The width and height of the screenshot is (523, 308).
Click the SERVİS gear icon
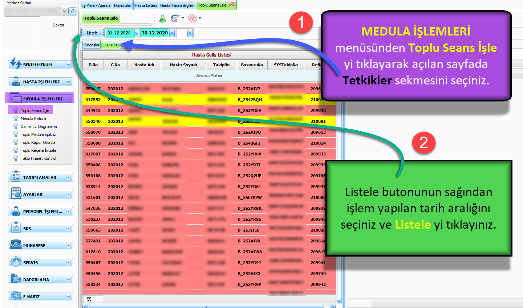tap(16, 262)
